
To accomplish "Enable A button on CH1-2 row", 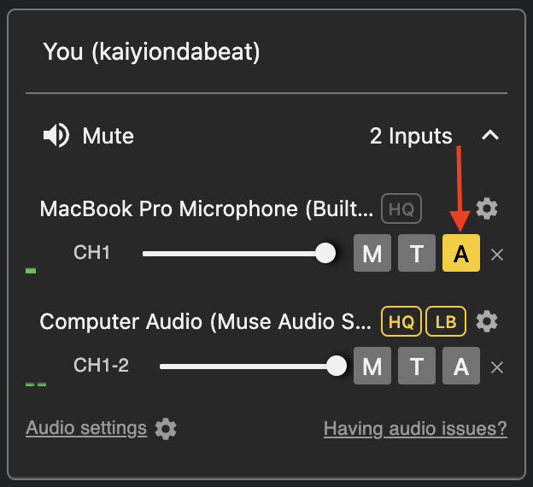I will (x=461, y=366).
